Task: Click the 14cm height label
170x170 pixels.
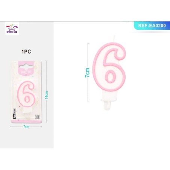Action: [47, 95]
